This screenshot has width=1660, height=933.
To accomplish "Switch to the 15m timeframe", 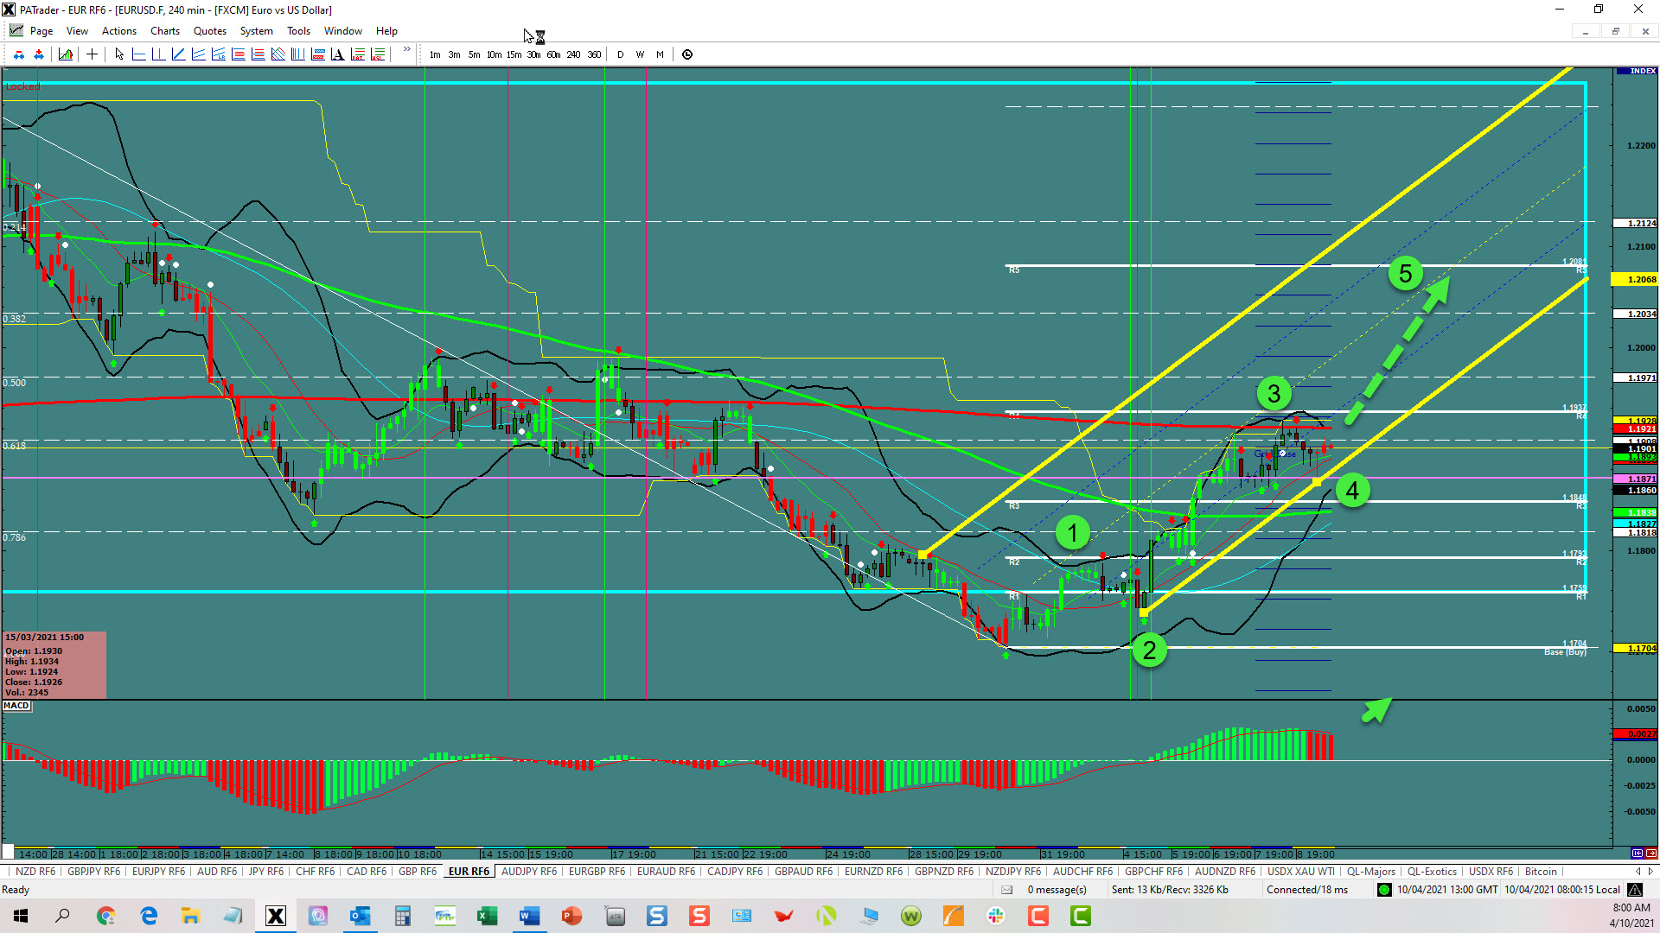I will click(514, 54).
